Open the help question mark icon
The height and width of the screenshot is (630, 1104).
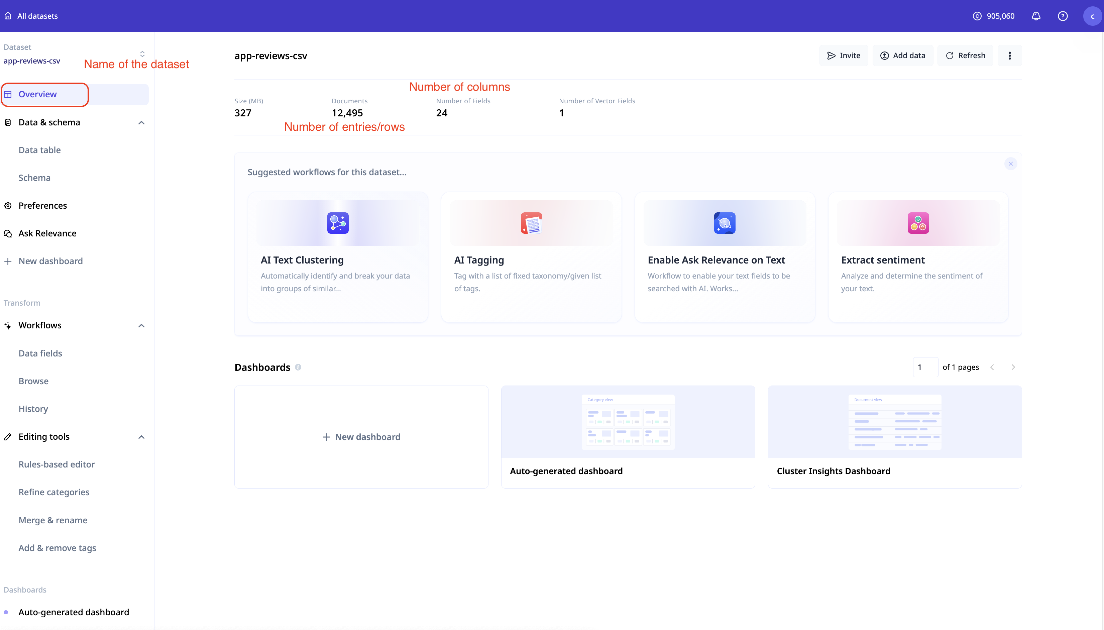(x=1063, y=16)
